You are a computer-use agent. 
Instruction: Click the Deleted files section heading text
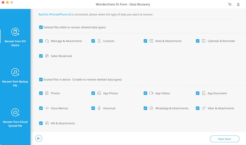click(x=75, y=27)
